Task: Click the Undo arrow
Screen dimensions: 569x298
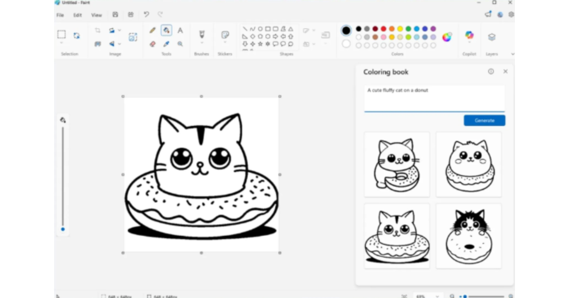Action: (147, 15)
